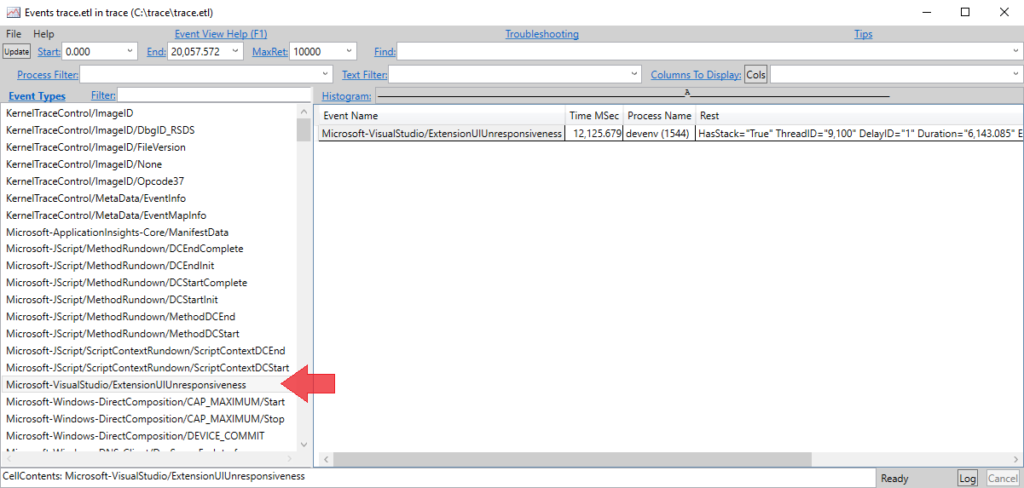This screenshot has height=488, width=1024.
Task: Select ScriptContextRundown/ScriptContextDCStart event type
Action: point(149,368)
